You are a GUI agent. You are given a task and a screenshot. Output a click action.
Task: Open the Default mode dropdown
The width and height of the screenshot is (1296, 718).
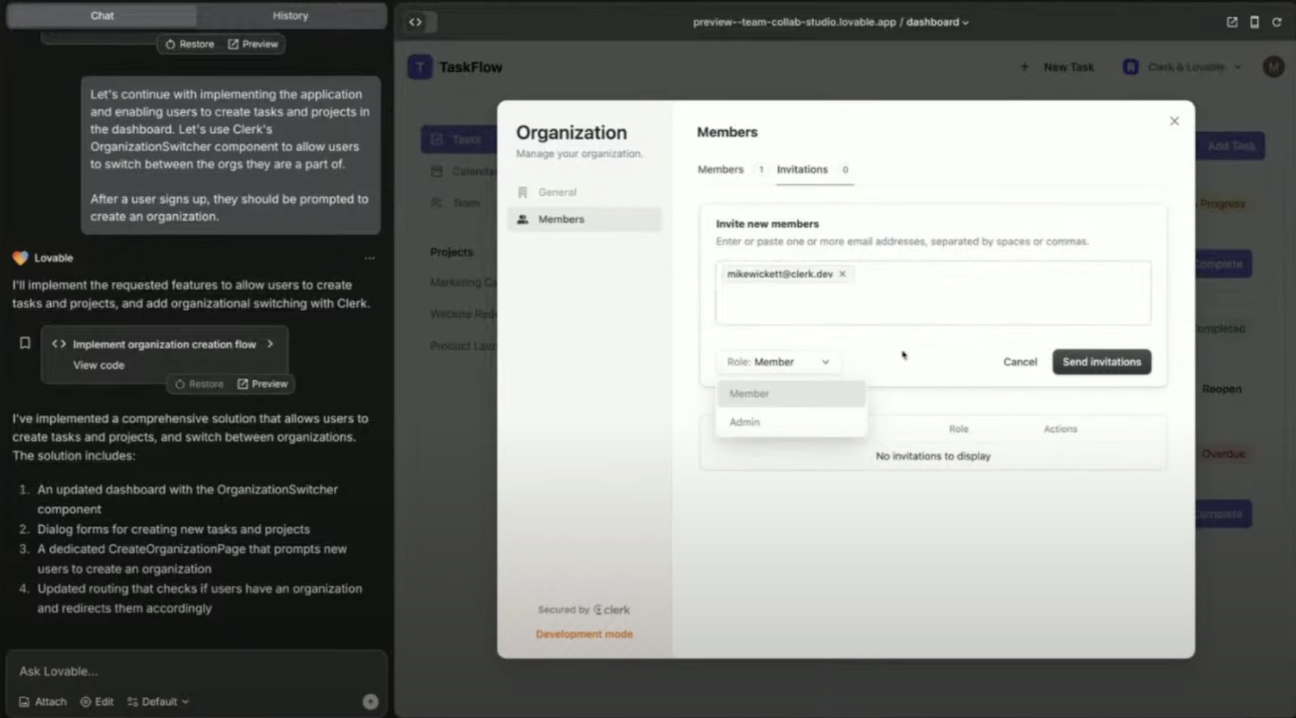click(158, 702)
